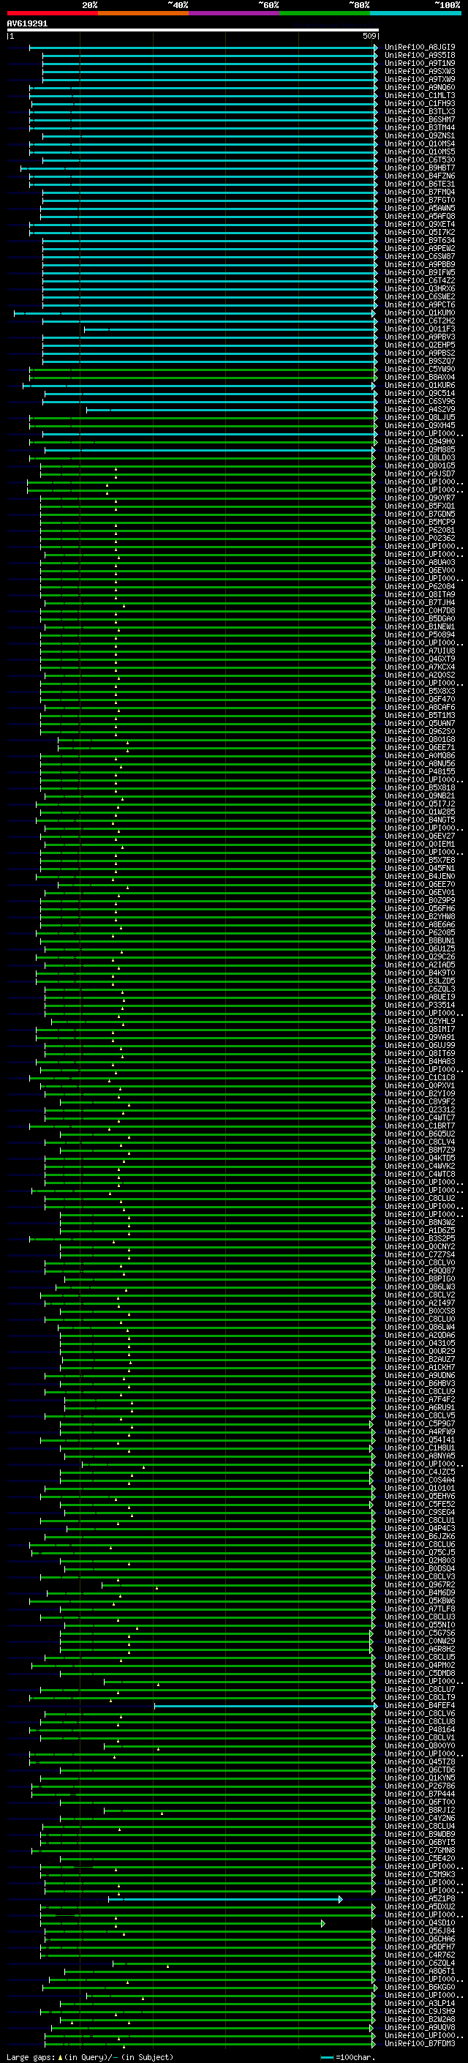Select hit label UniRef100_B8M7Z9
468x2063 pixels.
click(x=420, y=1150)
